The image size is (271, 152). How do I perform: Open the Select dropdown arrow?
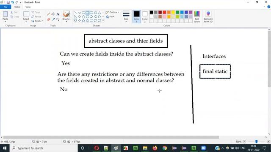[x=26, y=22]
